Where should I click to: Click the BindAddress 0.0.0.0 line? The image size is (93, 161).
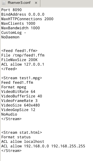pos(23,14)
